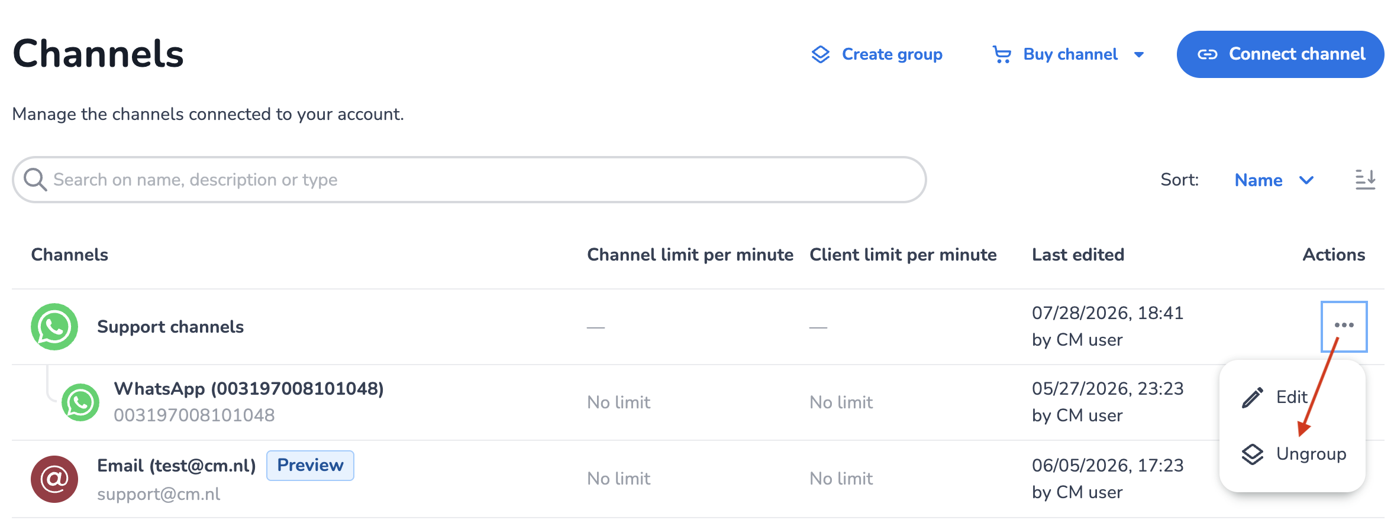Click the Channels page heading

click(98, 54)
